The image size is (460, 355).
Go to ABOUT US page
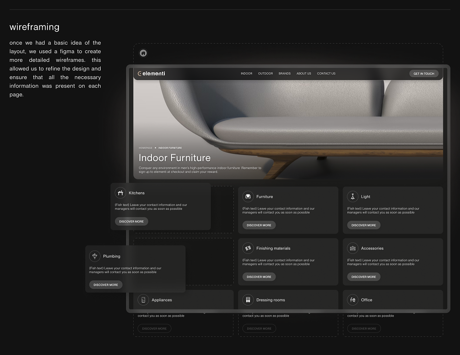pos(304,74)
